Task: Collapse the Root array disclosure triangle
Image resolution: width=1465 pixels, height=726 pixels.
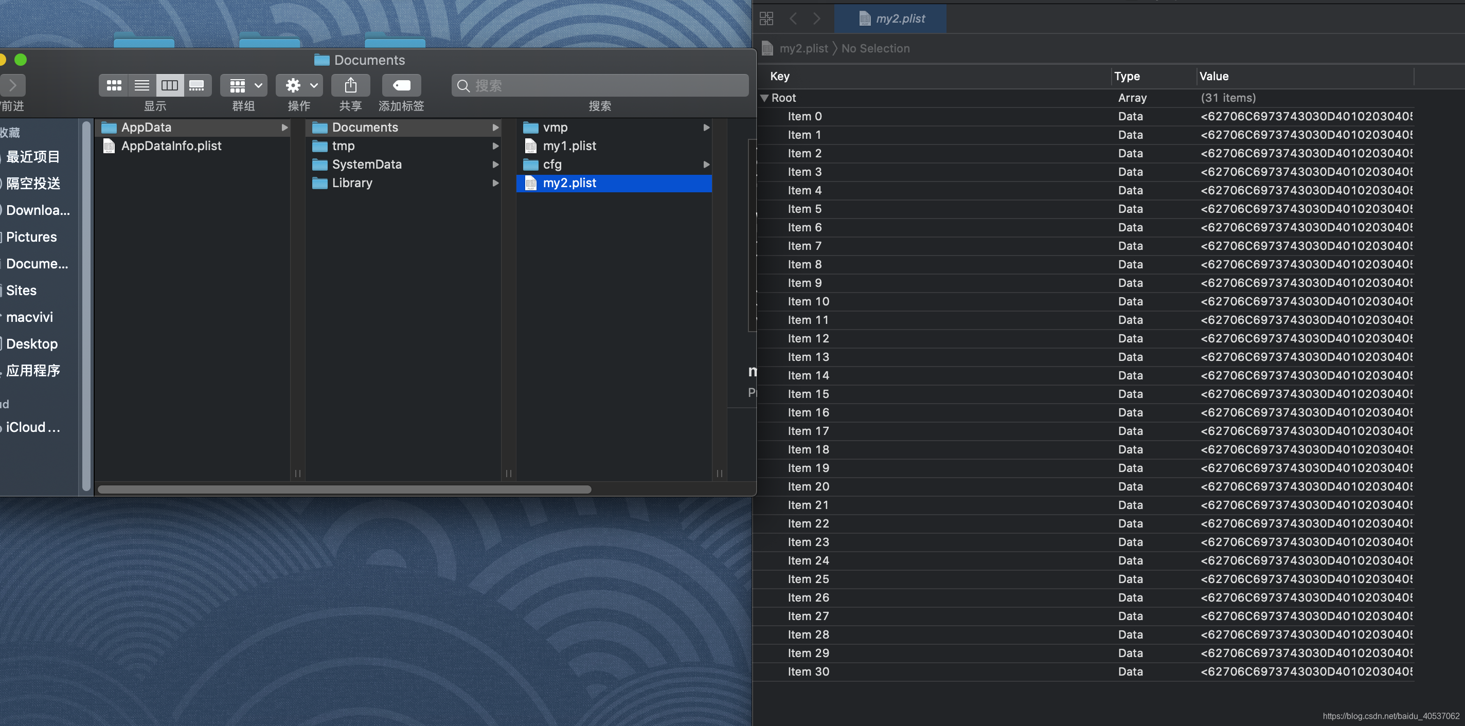Action: tap(765, 98)
